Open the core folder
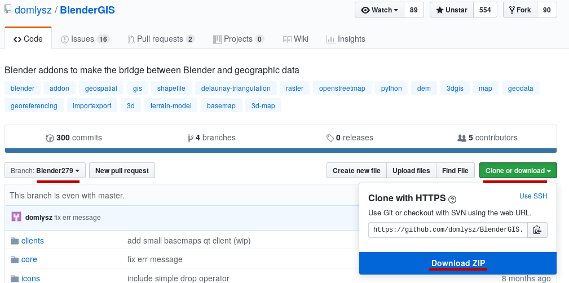569x283 pixels. 29,259
